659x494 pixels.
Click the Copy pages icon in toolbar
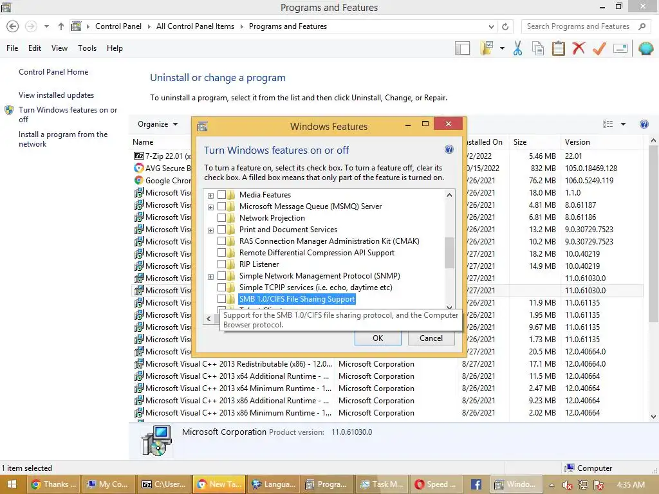click(538, 48)
